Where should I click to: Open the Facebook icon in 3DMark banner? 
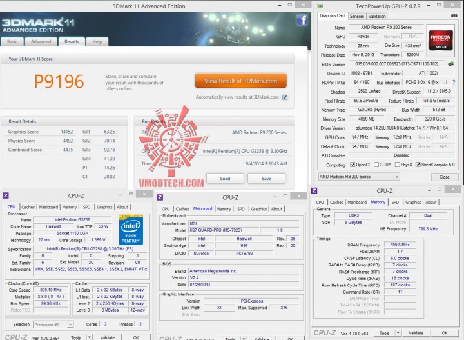pyautogui.click(x=302, y=20)
